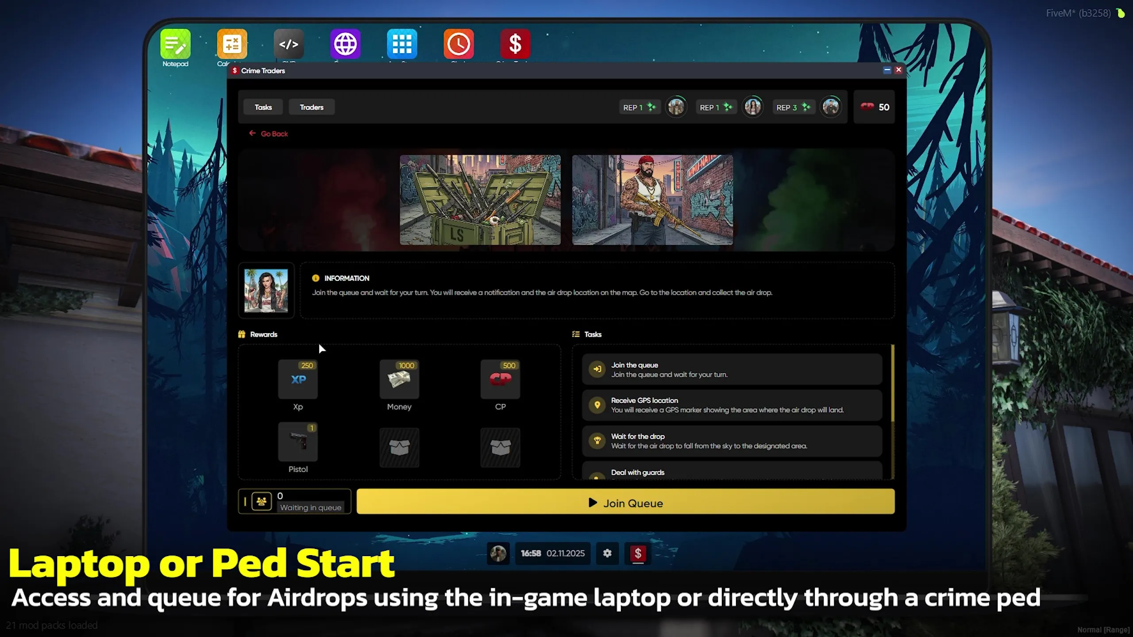
Task: Open the red dollar Crime Traders desktop icon
Action: tap(515, 44)
